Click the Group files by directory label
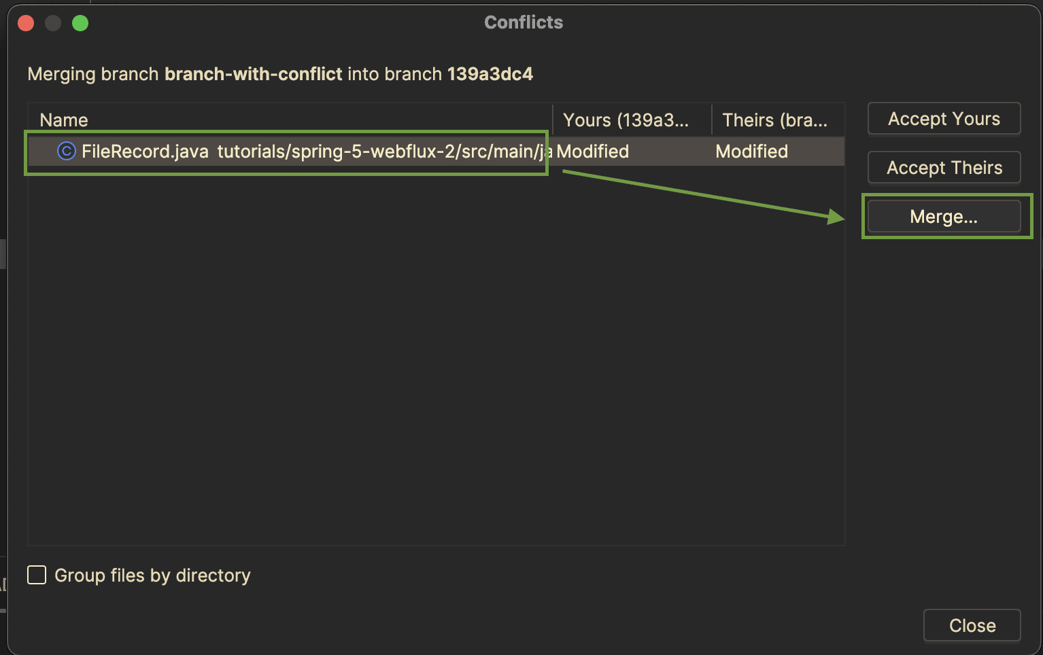 click(x=152, y=576)
